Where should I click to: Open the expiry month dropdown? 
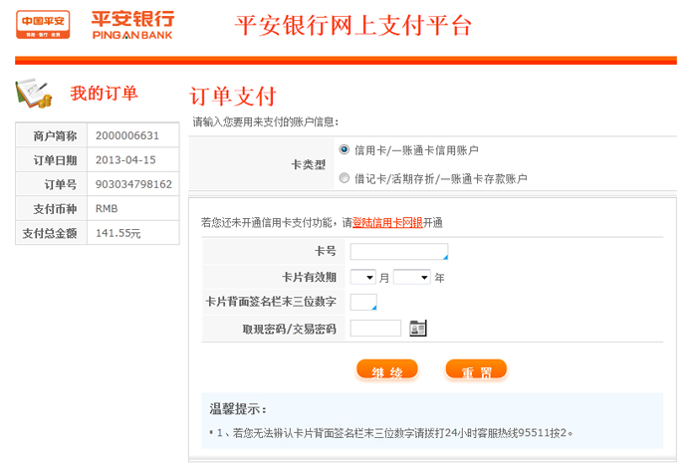pyautogui.click(x=362, y=277)
